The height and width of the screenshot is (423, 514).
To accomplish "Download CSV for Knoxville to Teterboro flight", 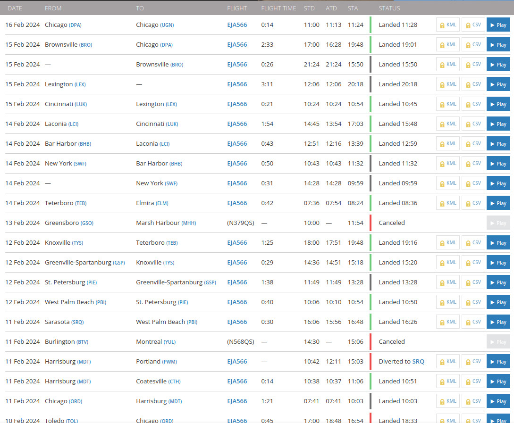I will 473,243.
